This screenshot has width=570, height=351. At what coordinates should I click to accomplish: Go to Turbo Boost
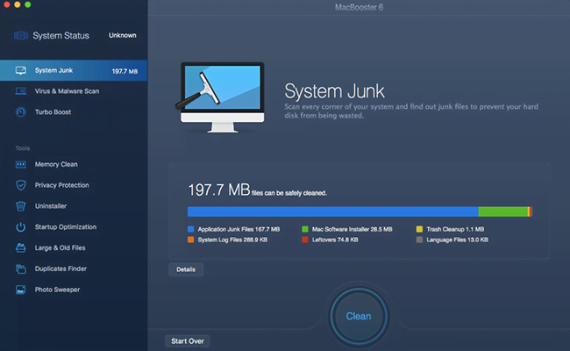74,112
